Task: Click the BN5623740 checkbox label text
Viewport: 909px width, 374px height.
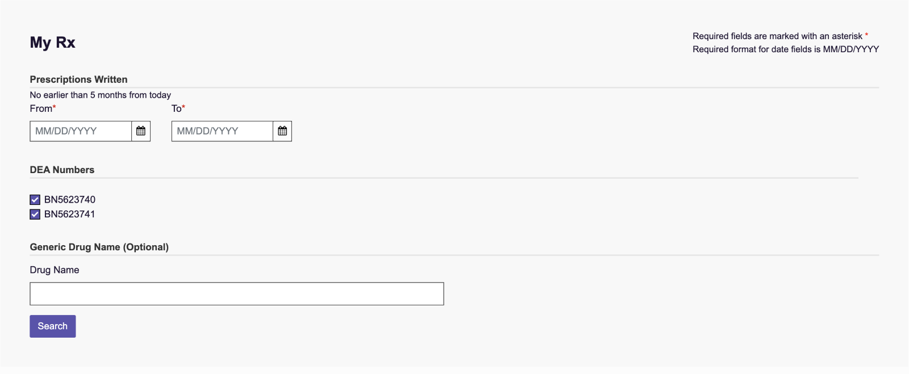Action: point(70,200)
